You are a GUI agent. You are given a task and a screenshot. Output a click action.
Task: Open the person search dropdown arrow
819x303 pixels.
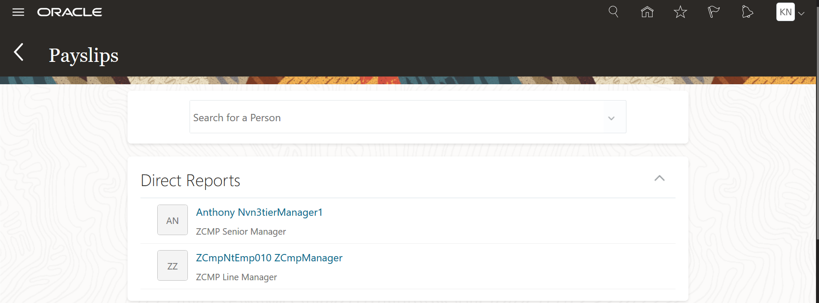click(611, 118)
